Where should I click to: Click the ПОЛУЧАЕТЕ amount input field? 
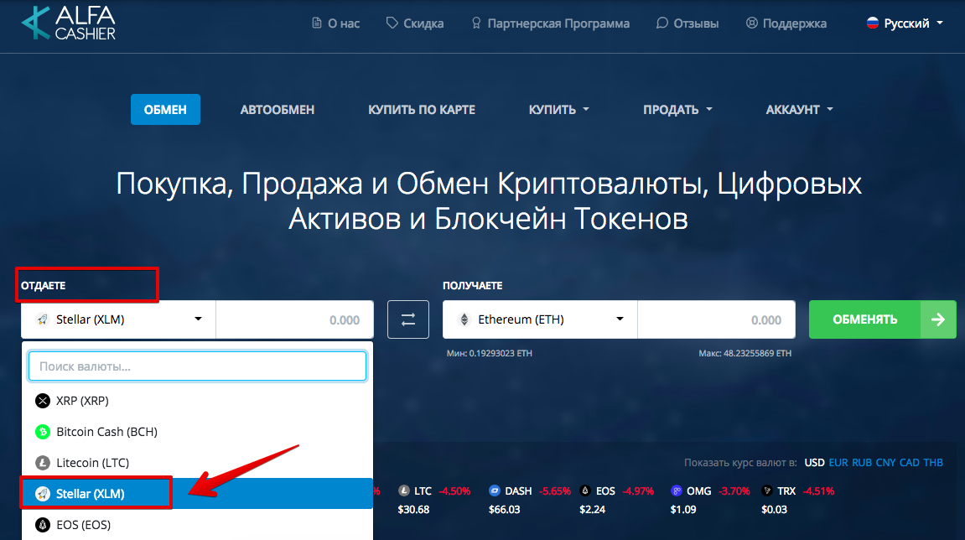716,319
